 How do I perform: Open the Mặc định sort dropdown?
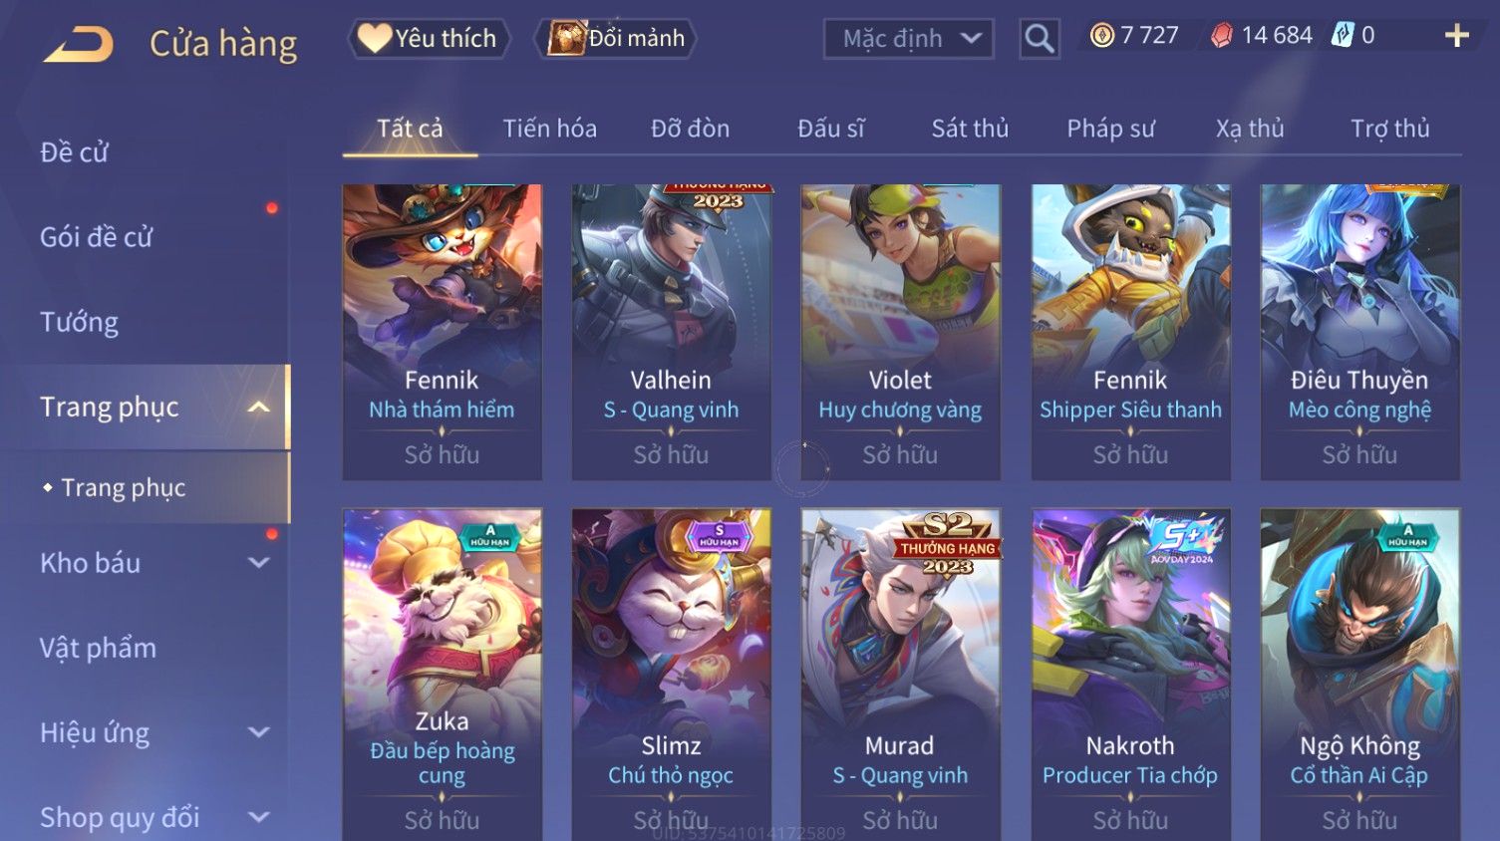(x=908, y=39)
